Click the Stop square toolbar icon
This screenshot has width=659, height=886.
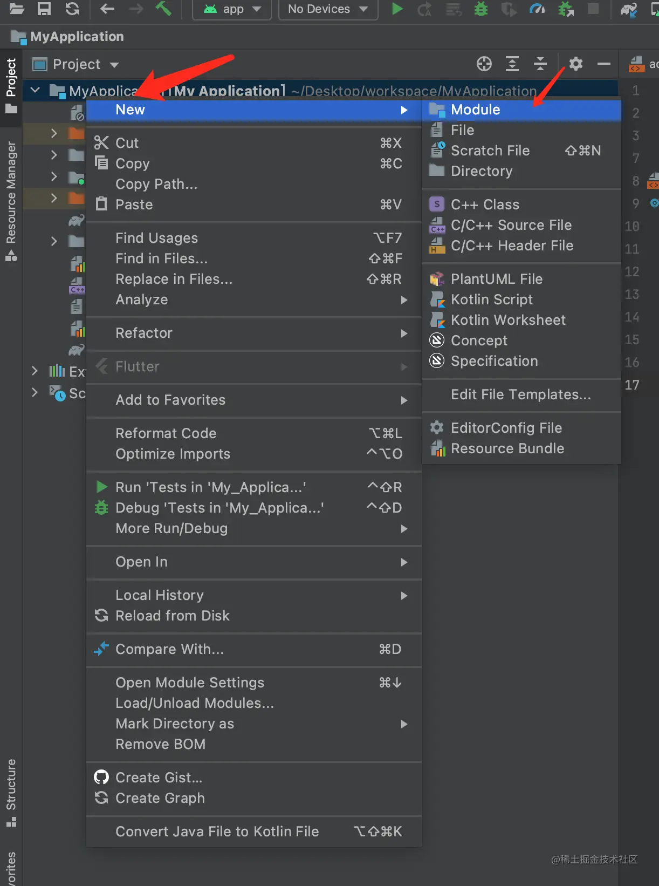coord(593,9)
